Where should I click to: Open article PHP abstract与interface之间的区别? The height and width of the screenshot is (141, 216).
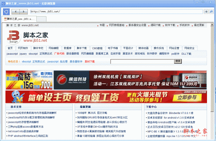pos(28,136)
